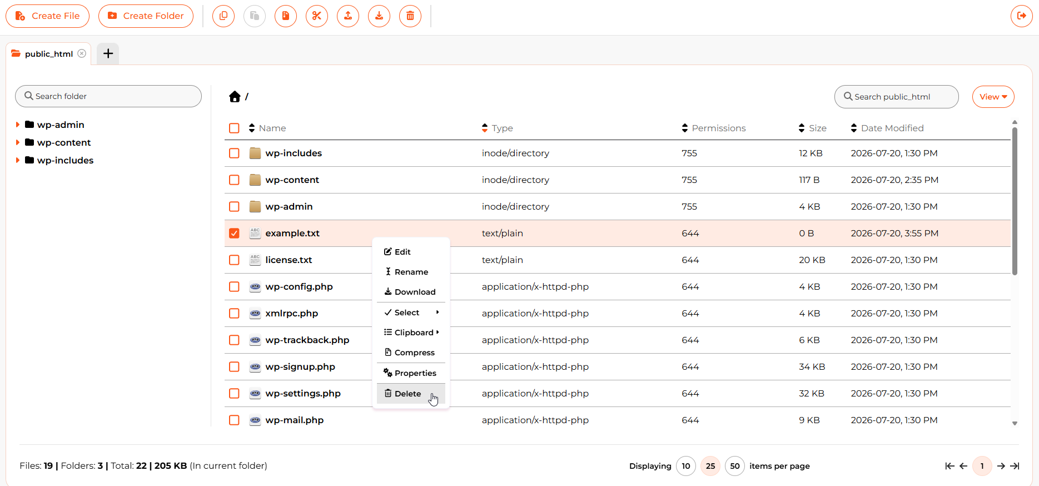The height and width of the screenshot is (486, 1039).
Task: Choose Download from the context menu
Action: tap(411, 292)
